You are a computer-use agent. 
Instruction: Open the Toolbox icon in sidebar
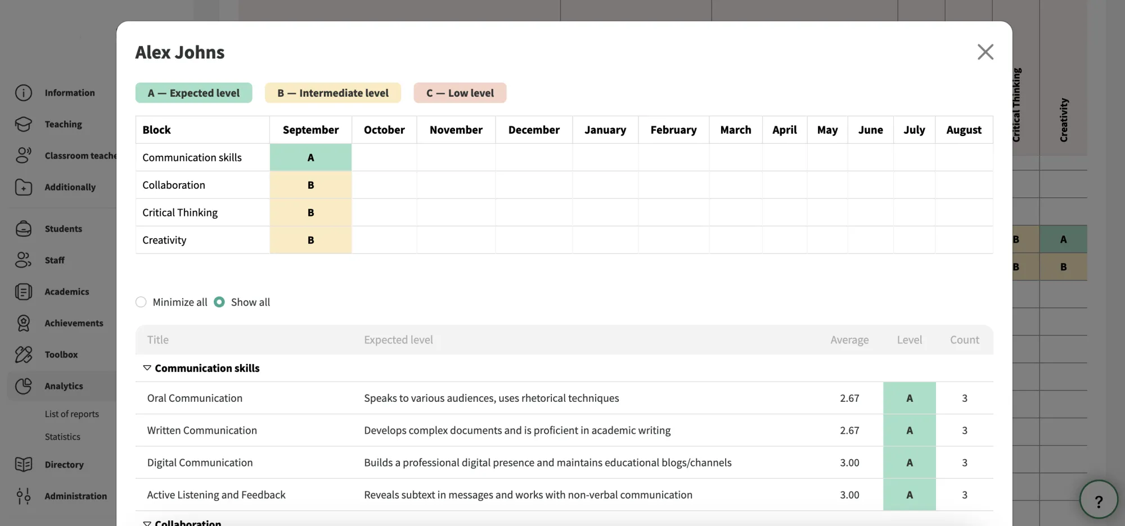[24, 355]
